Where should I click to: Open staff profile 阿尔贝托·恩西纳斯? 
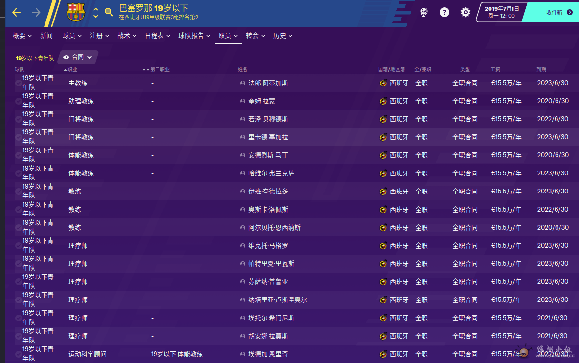point(274,228)
